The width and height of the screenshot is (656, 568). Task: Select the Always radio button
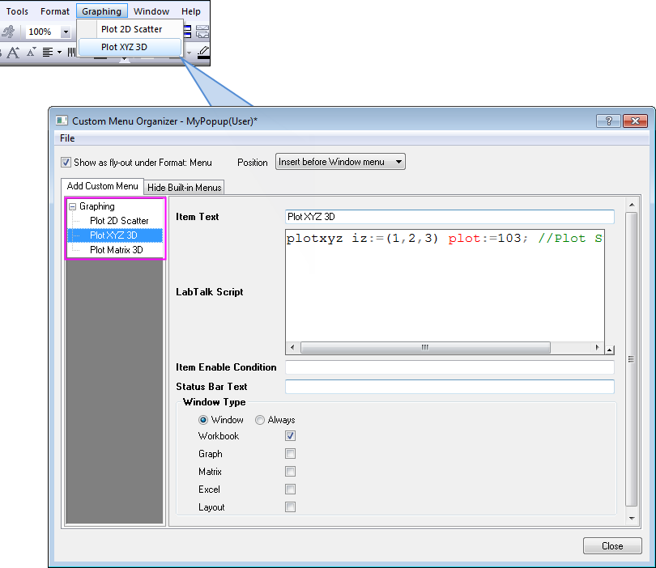(x=260, y=420)
